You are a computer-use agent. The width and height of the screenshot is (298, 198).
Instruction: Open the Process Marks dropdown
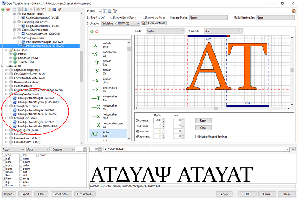pyautogui.click(x=209, y=18)
